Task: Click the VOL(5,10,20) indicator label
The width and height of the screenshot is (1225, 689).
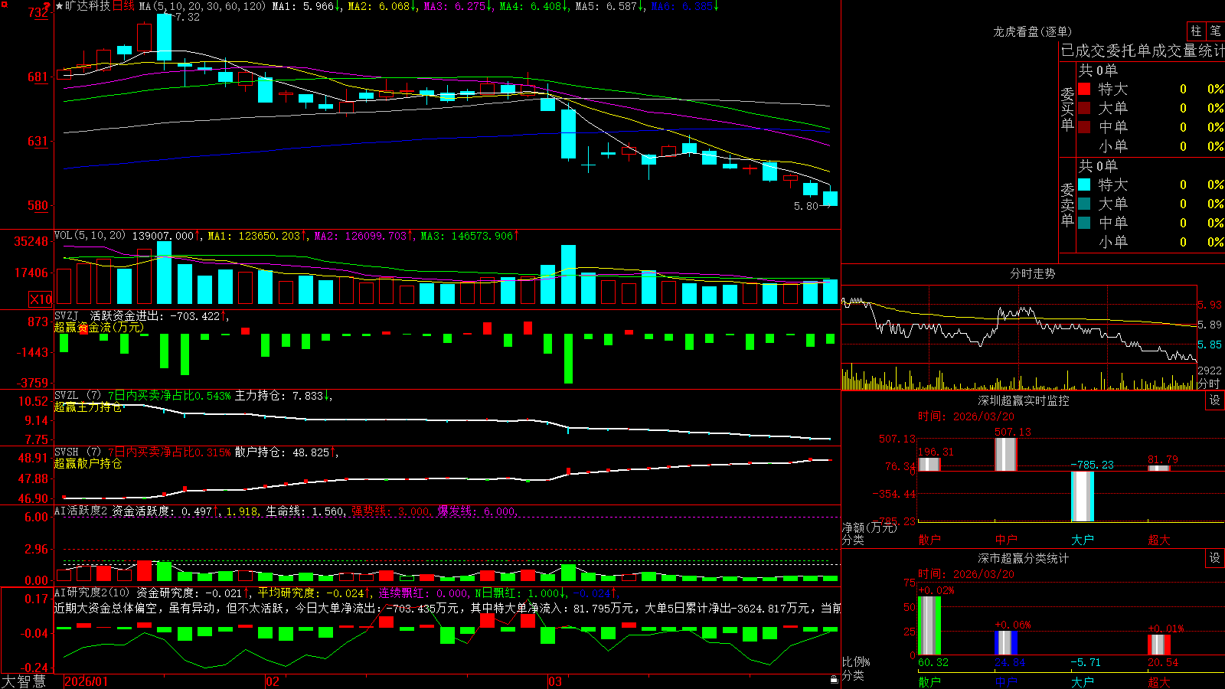Action: click(x=90, y=236)
